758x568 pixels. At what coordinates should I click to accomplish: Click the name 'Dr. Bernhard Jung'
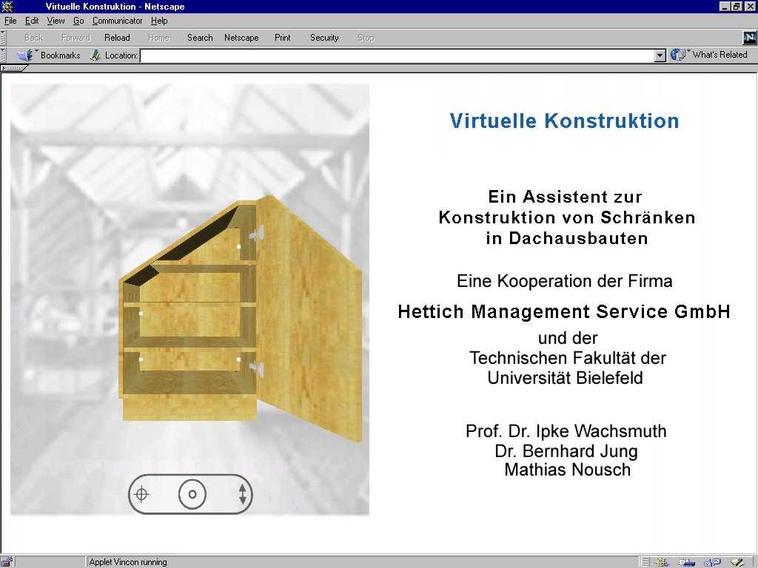click(566, 450)
